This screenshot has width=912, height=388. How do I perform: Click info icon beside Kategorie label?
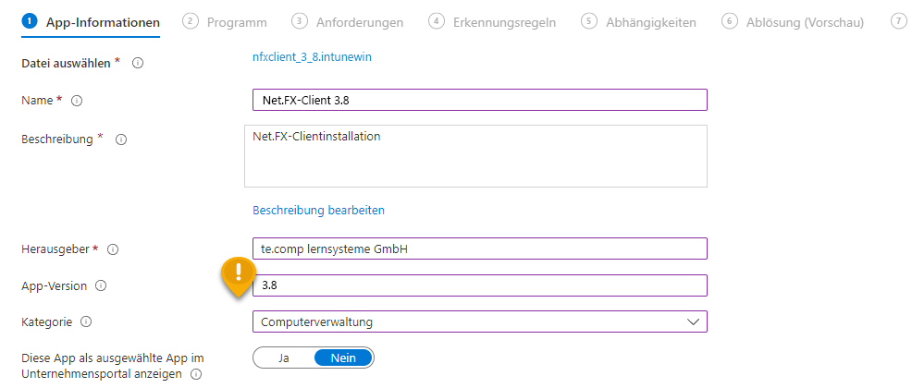(86, 322)
